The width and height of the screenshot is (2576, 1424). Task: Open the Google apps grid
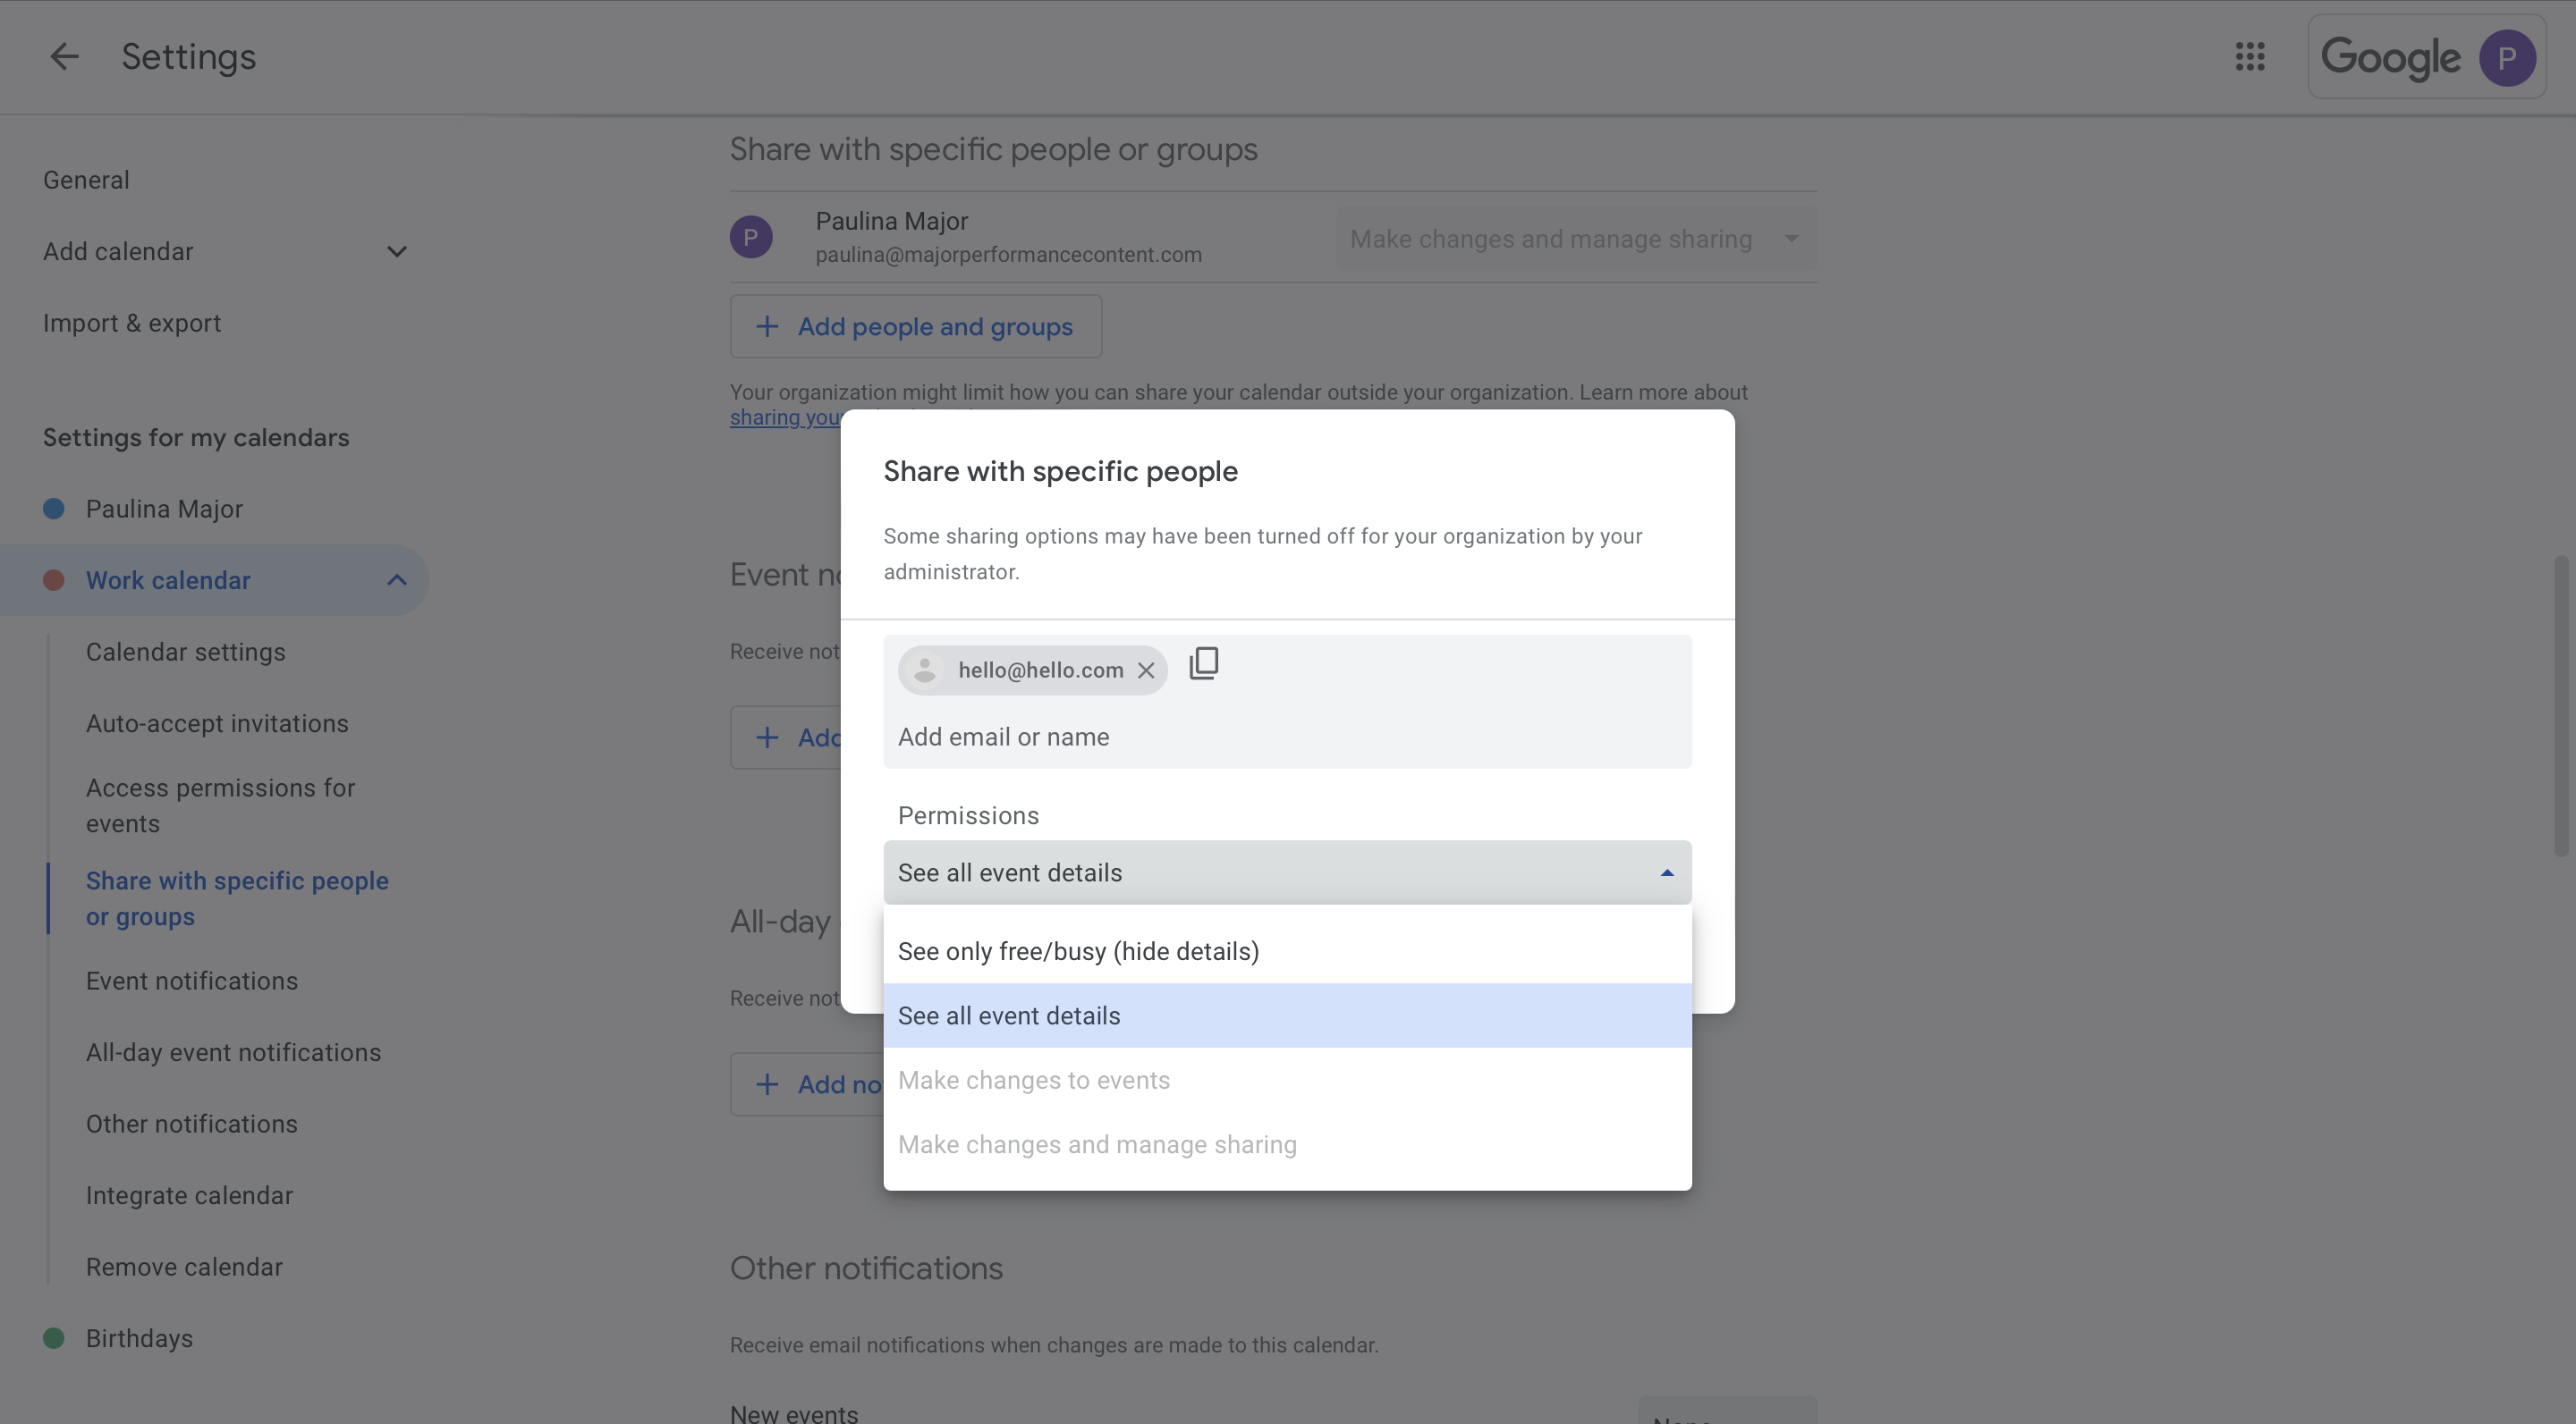(x=2250, y=57)
